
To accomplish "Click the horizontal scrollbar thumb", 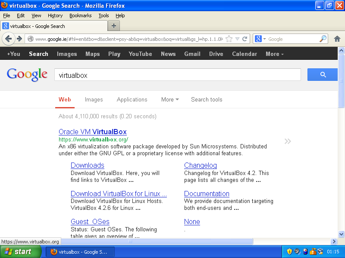I will [157, 241].
